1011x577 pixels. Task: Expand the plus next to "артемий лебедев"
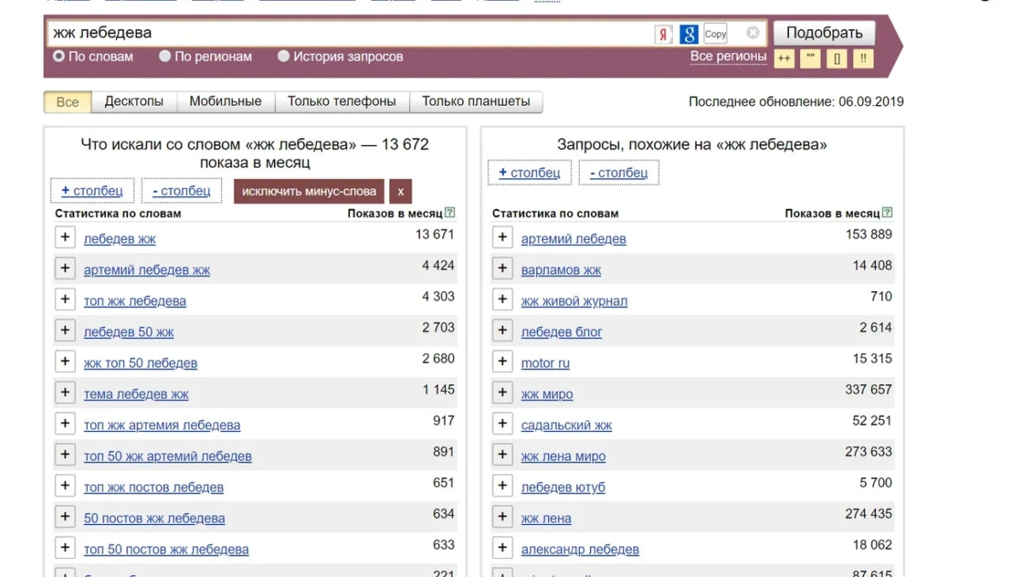coord(503,237)
